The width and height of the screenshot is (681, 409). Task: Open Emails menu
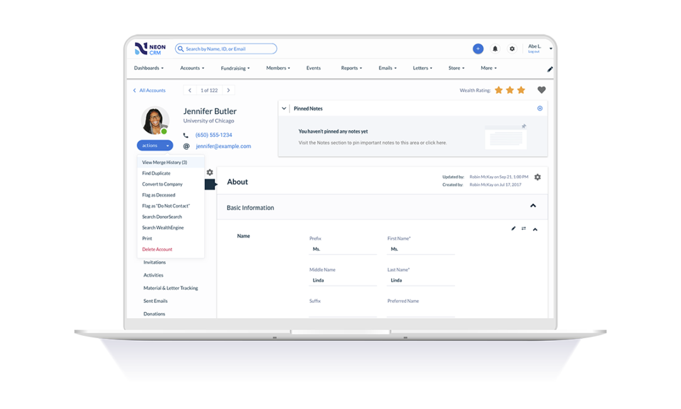(387, 68)
